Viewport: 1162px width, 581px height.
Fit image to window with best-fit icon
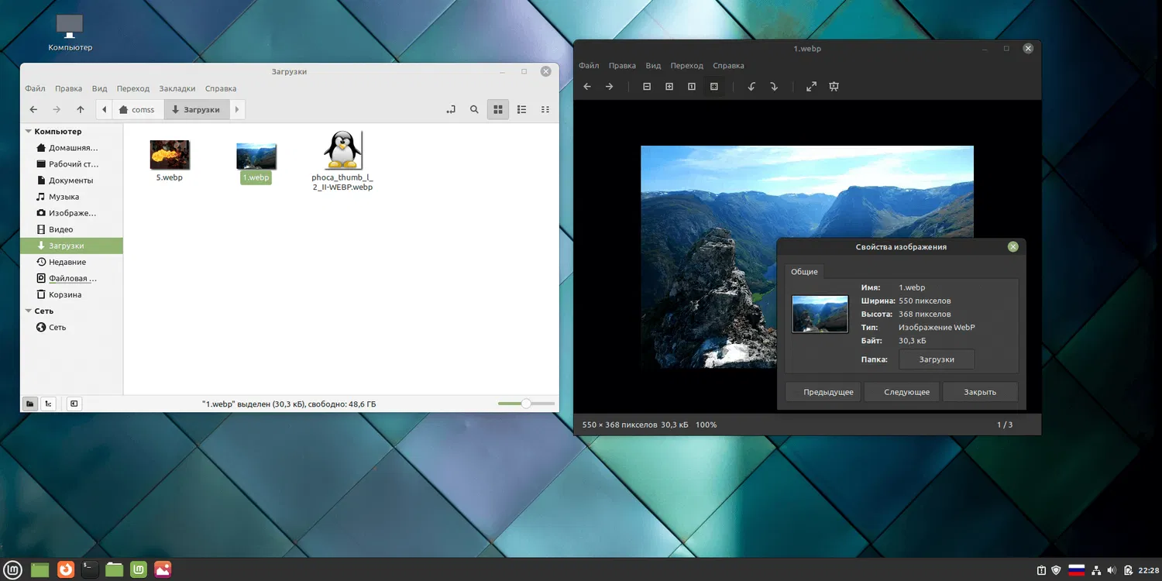pos(714,87)
